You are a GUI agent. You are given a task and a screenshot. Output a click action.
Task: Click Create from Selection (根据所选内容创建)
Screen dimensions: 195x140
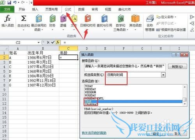tap(171, 30)
